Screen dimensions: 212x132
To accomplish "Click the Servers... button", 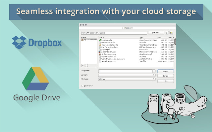I will tap(156, 33).
